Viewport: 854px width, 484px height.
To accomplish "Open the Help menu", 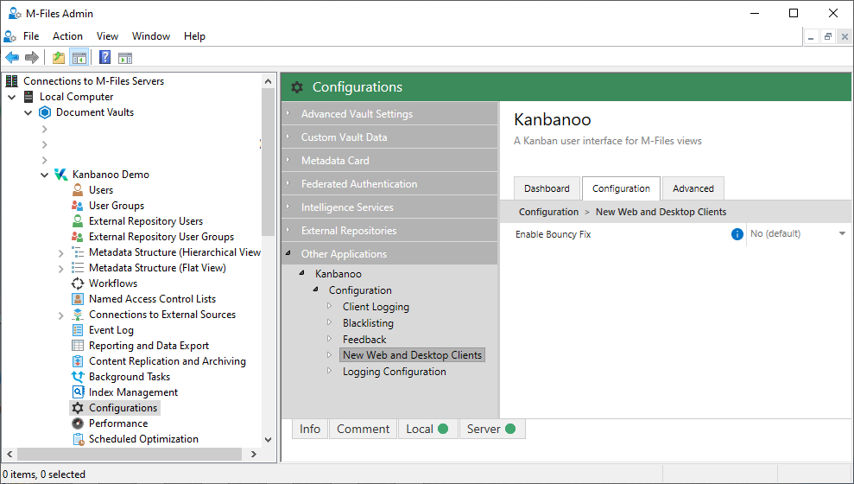I will click(194, 36).
